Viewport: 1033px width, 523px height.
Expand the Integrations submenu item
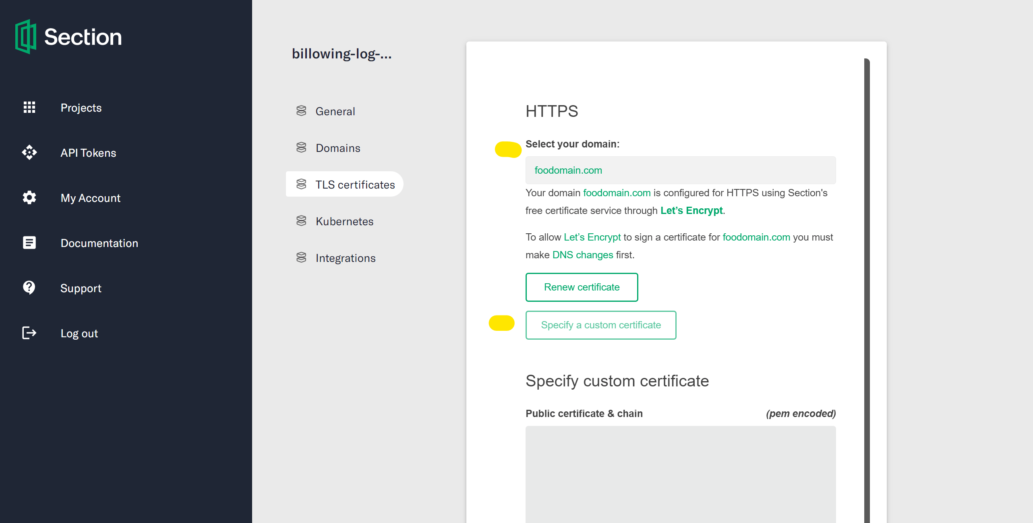[x=345, y=257]
